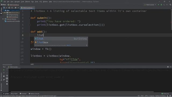Choose 'listbox' completion suggestion
The height and width of the screenshot is (97, 172).
tap(61, 42)
